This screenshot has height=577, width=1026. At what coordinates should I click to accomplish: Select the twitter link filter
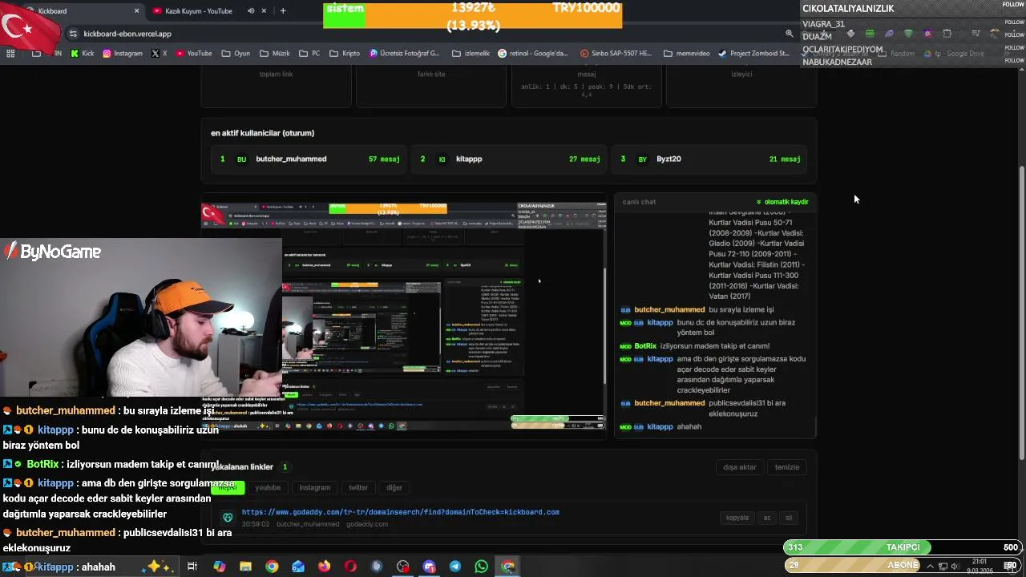point(358,487)
